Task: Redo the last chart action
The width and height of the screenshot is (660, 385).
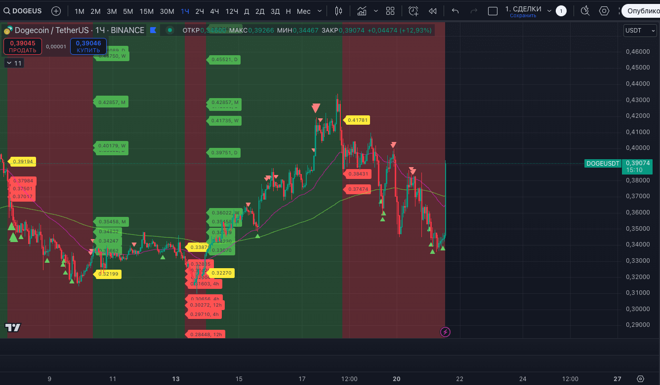Action: [474, 11]
